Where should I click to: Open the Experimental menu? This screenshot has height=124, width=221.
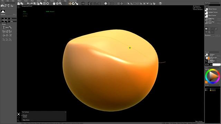73,1
